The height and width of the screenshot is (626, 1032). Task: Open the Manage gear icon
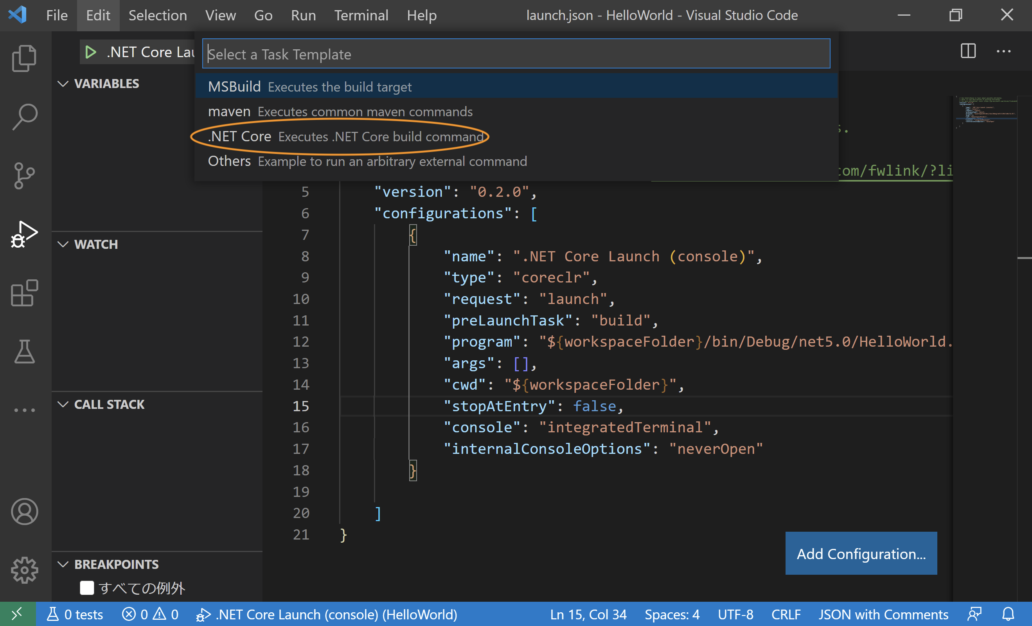24,570
